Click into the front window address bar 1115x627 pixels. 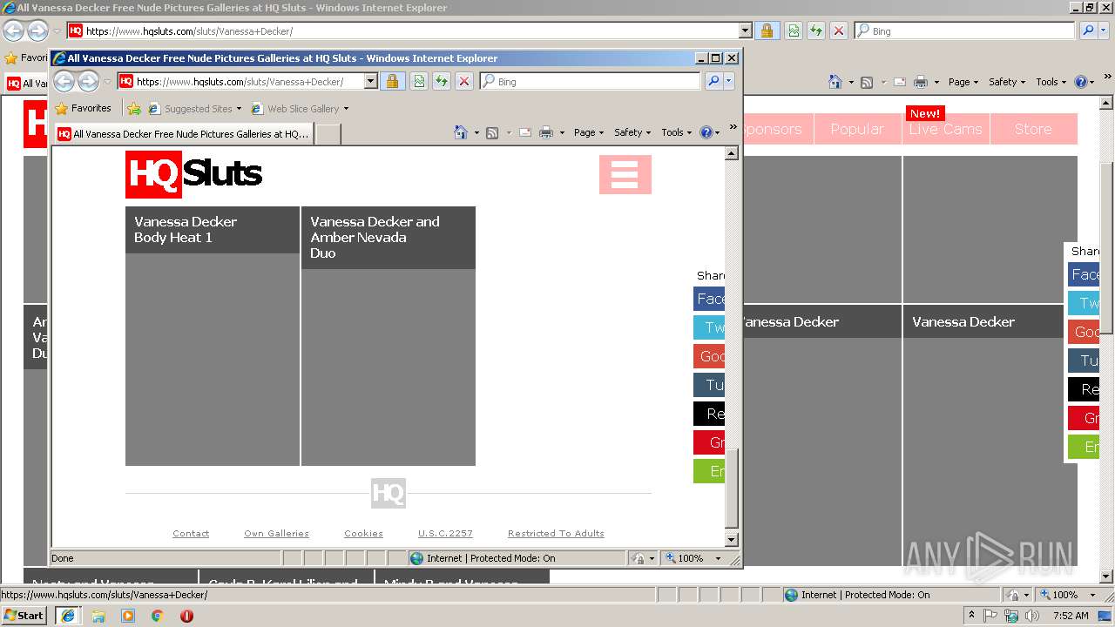coord(247,81)
